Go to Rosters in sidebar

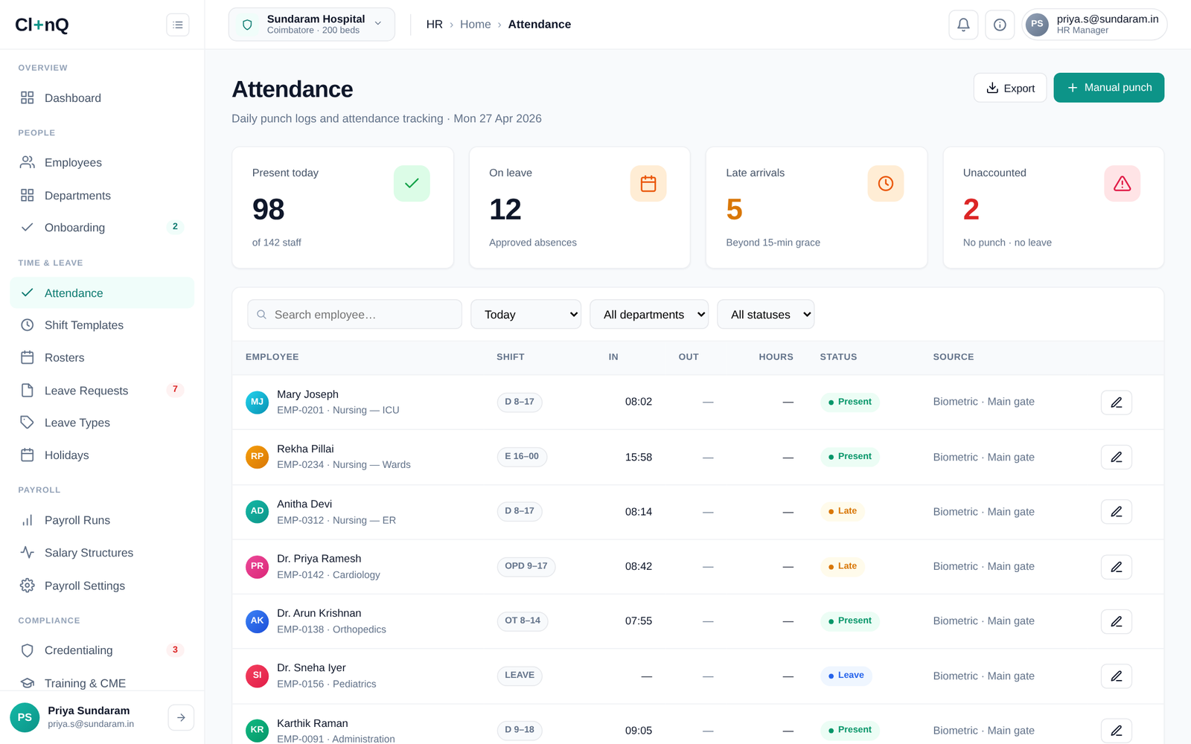[103, 358]
